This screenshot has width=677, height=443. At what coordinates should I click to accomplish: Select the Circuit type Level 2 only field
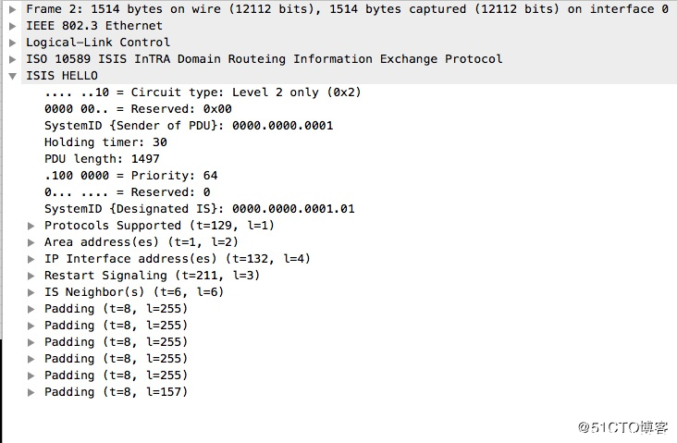pyautogui.click(x=203, y=92)
